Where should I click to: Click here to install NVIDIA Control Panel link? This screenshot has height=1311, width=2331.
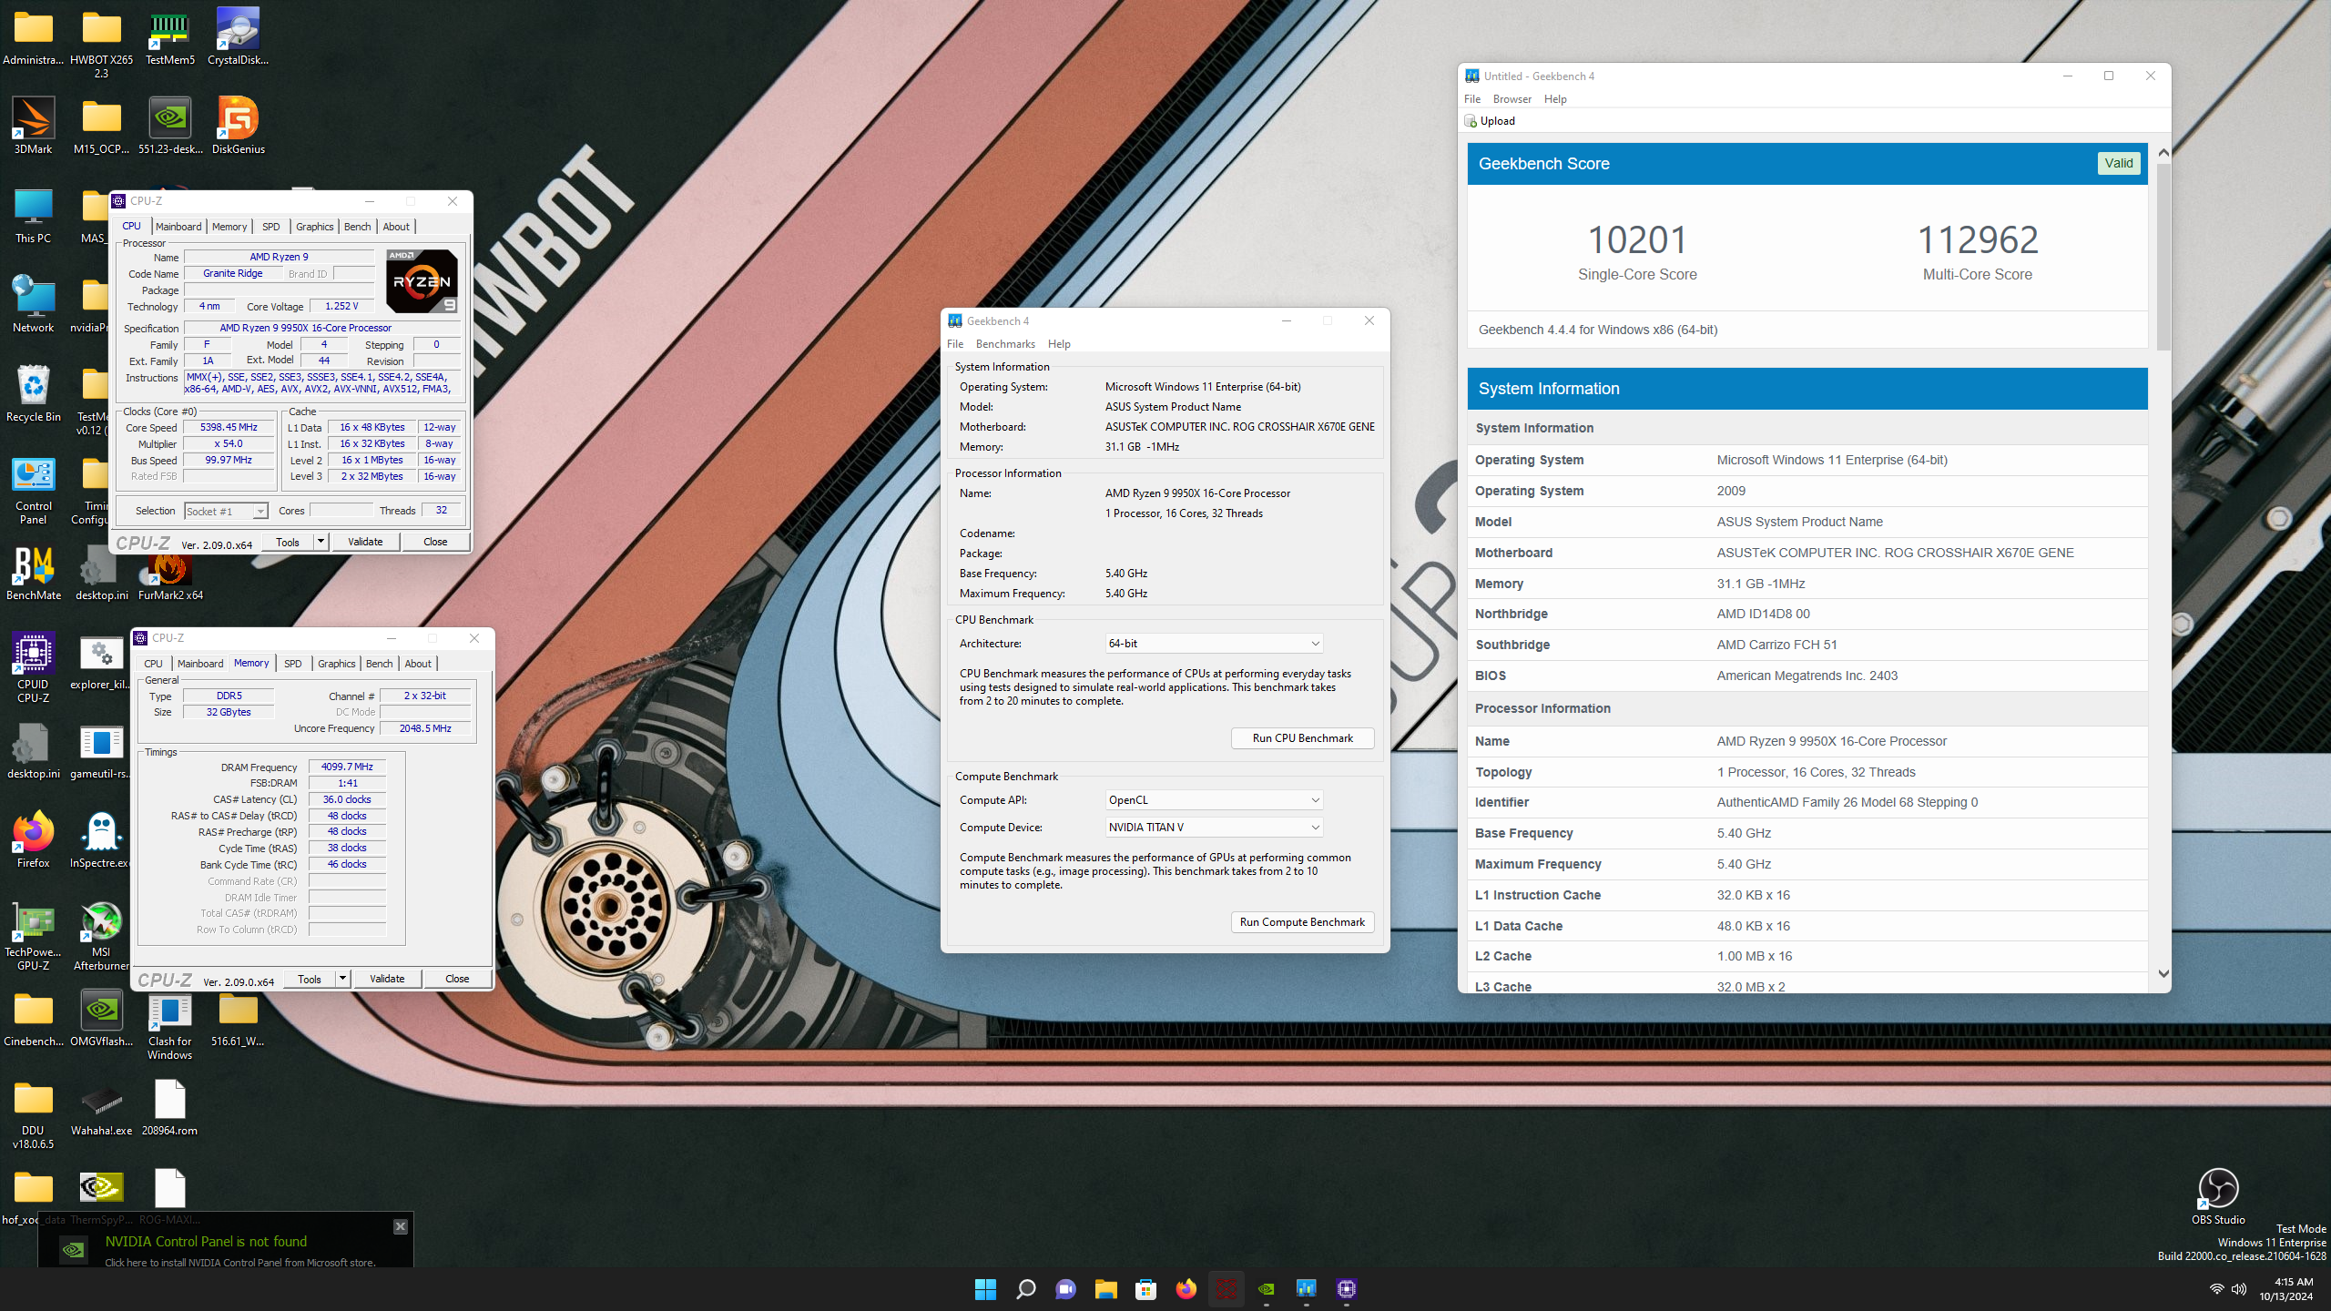pos(239,1263)
